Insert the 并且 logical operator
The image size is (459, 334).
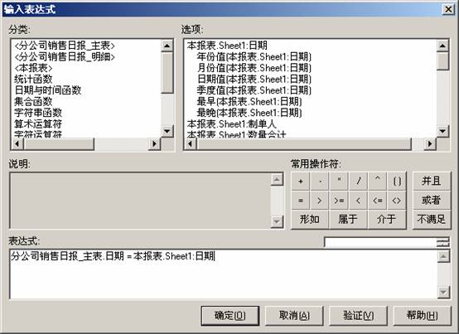point(432,182)
